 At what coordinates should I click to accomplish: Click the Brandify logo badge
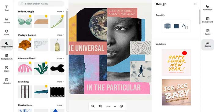click(168, 26)
